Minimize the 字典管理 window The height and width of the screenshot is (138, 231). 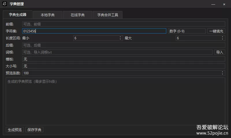pos(213,4)
